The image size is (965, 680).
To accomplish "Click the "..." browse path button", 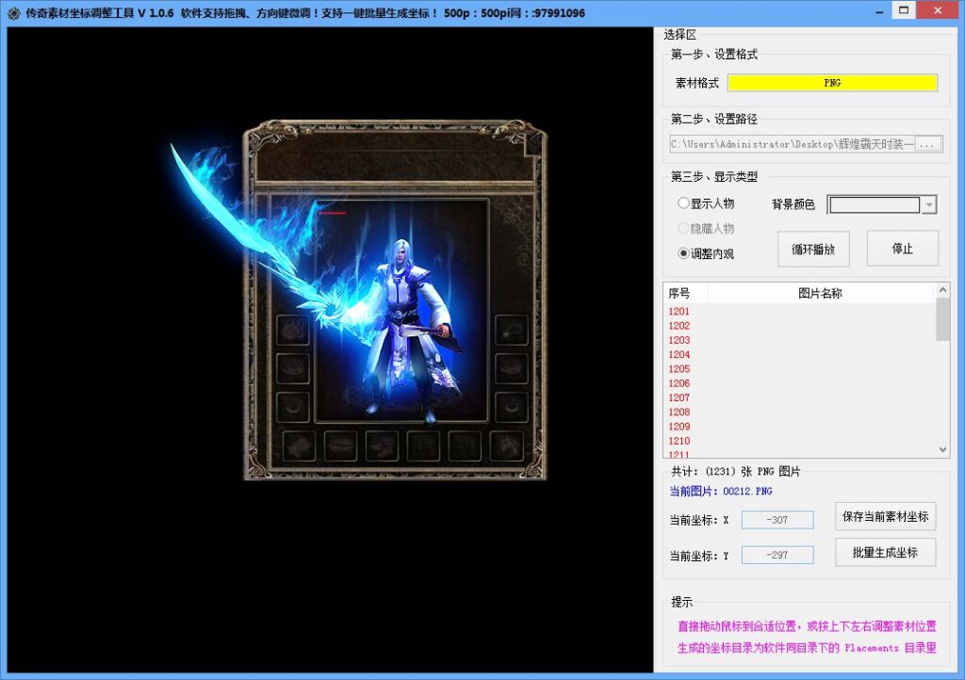I will tap(928, 144).
